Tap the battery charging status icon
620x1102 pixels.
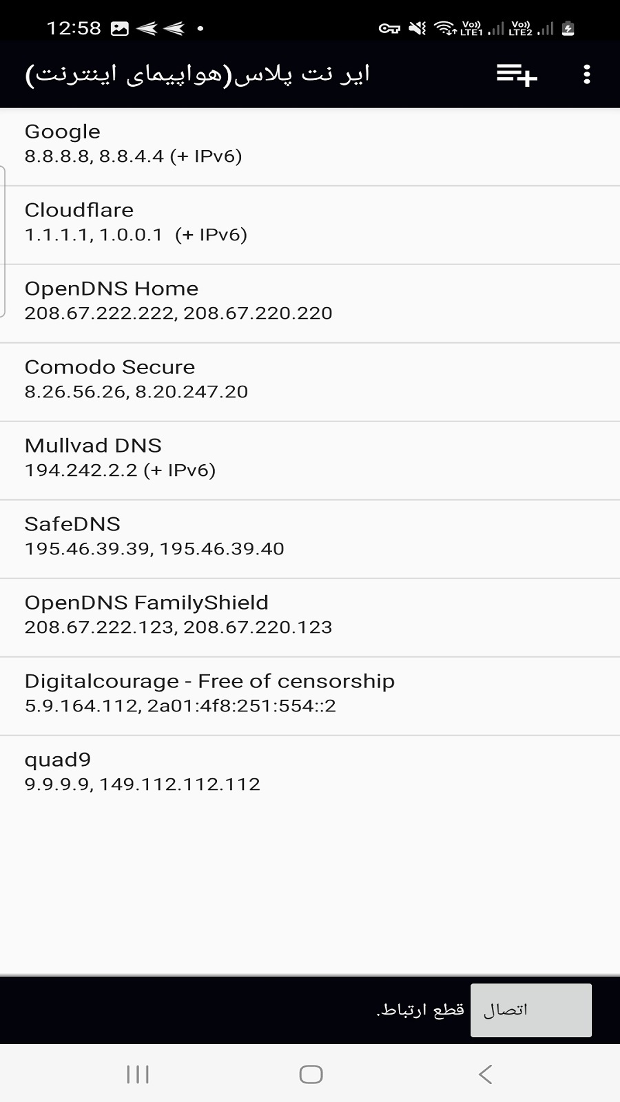[x=568, y=28]
